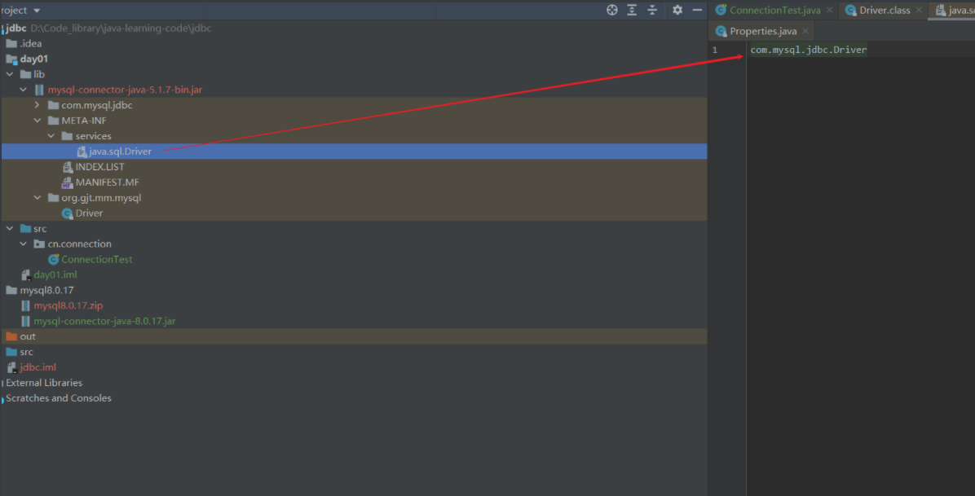Select the day01 module name
Viewport: 975px width, 496px height.
(x=33, y=59)
